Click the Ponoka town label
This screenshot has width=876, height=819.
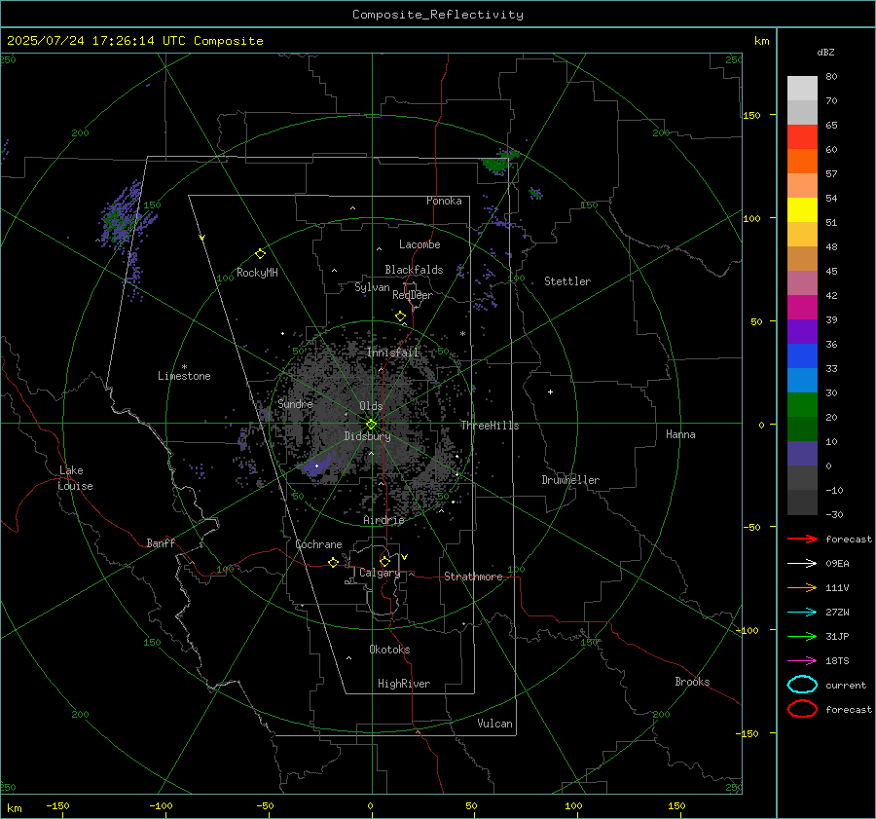click(x=444, y=201)
